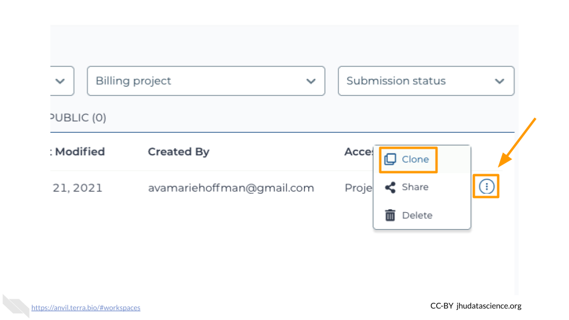Switch to the PUBLIC (0) tab
The image size is (569, 320).
coord(78,117)
